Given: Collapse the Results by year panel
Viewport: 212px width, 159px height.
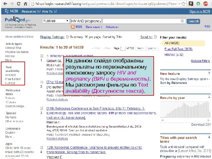Looking at the screenshot, I should [209, 97].
